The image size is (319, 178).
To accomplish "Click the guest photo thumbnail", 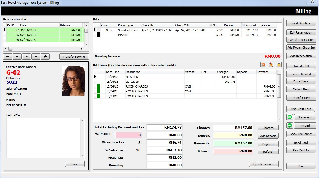I will coord(73,81).
